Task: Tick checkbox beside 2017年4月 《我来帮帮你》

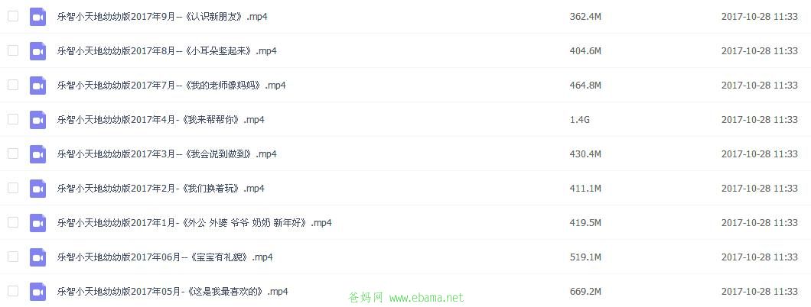Action: [13, 119]
